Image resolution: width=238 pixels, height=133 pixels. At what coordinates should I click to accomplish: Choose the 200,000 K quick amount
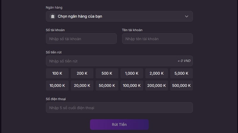[x=156, y=85]
